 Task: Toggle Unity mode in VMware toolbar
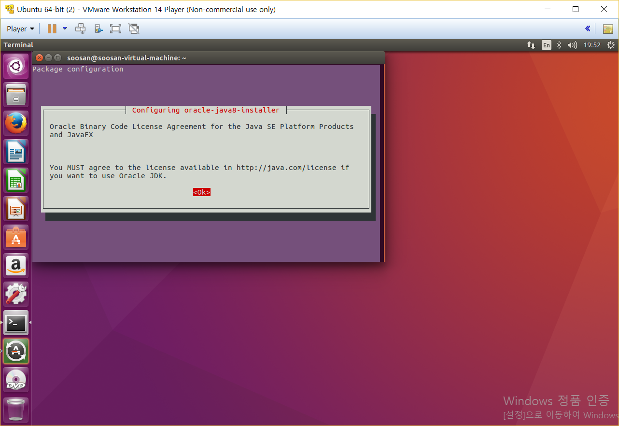(134, 29)
